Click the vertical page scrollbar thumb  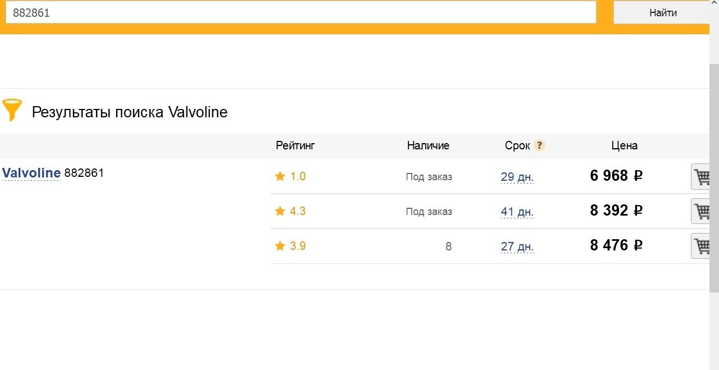715,178
